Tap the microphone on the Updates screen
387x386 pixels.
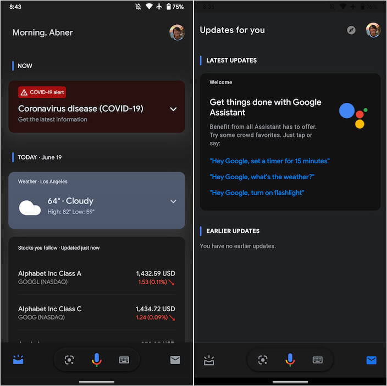[290, 360]
